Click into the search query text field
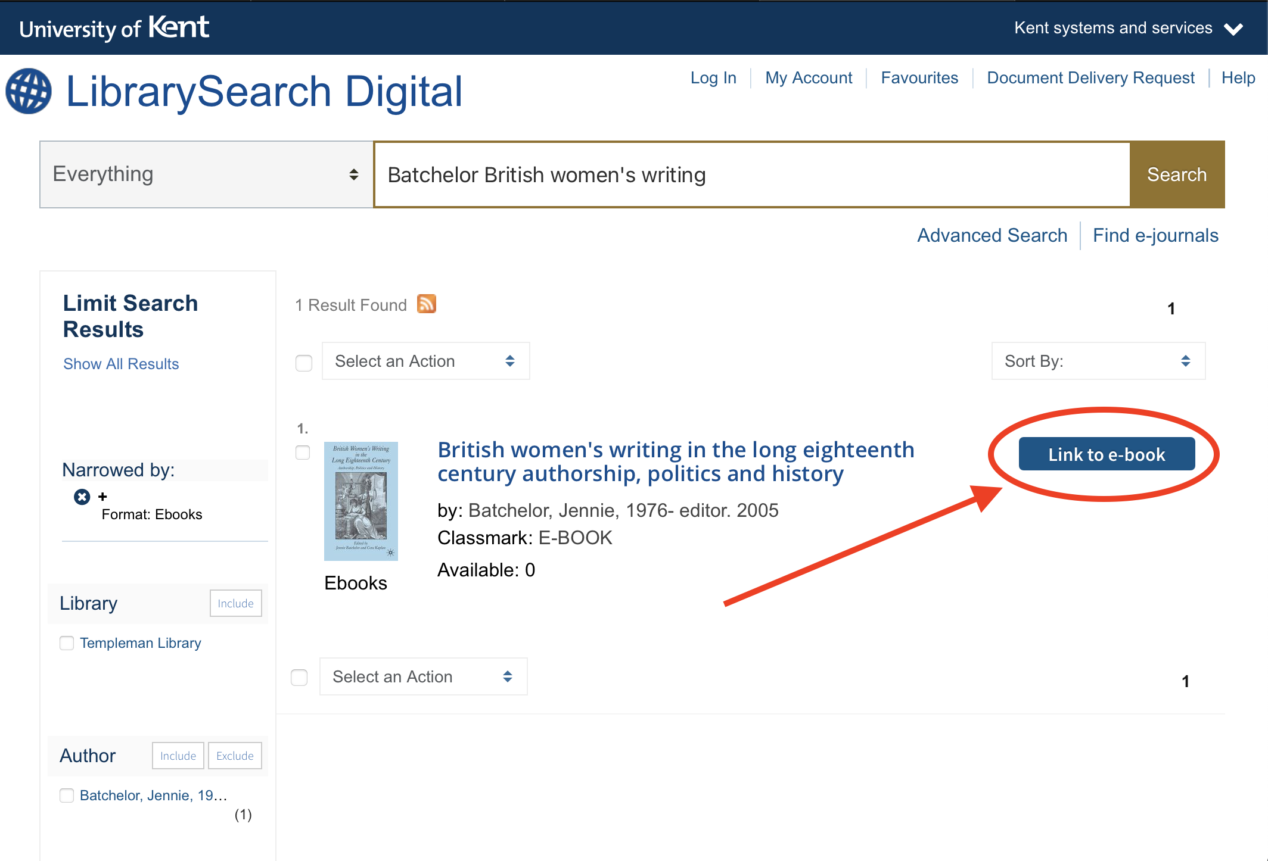The width and height of the screenshot is (1268, 861). 752,175
